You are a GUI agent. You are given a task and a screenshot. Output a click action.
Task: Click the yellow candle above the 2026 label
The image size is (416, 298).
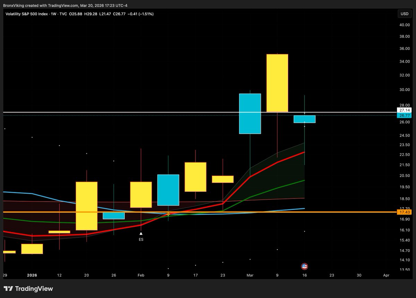coord(32,249)
